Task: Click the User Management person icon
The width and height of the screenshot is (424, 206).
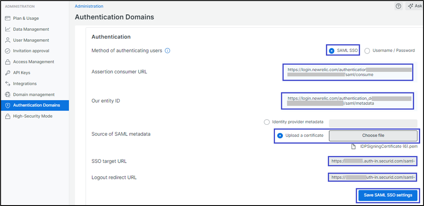Action: coord(8,40)
